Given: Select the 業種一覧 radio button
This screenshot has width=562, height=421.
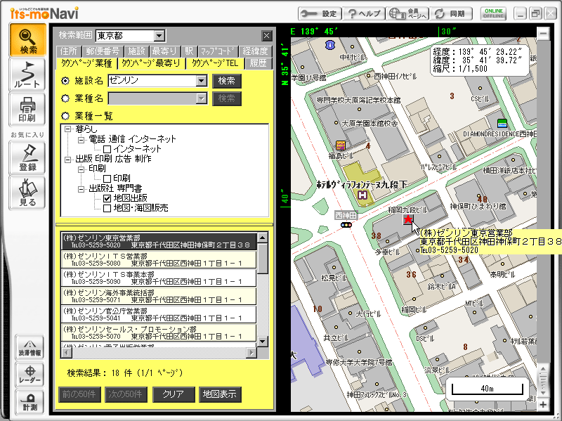Looking at the screenshot, I should [65, 116].
